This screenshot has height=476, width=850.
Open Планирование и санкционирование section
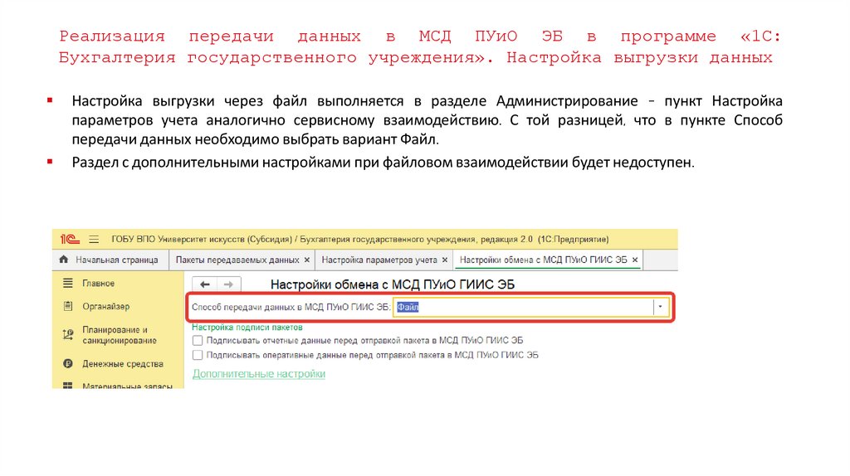(x=120, y=335)
